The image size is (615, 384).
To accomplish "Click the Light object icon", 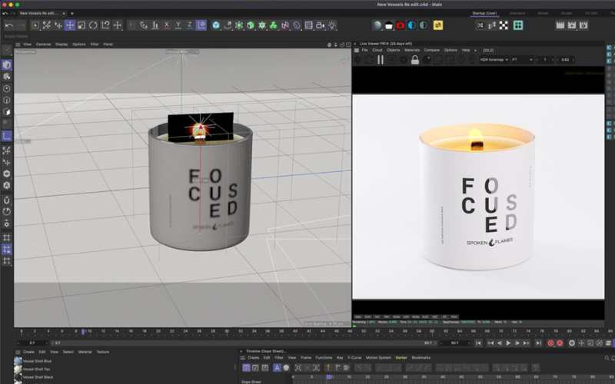I will coord(332,25).
